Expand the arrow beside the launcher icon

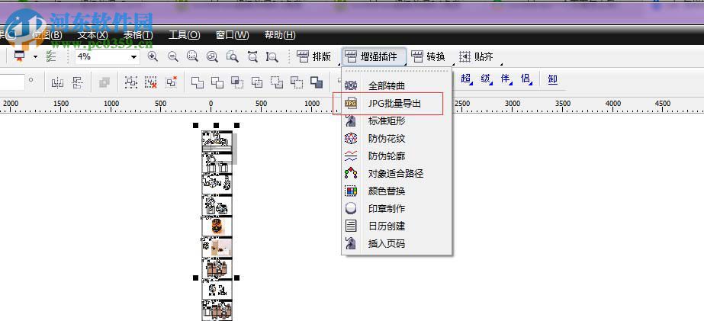pyautogui.click(x=36, y=57)
